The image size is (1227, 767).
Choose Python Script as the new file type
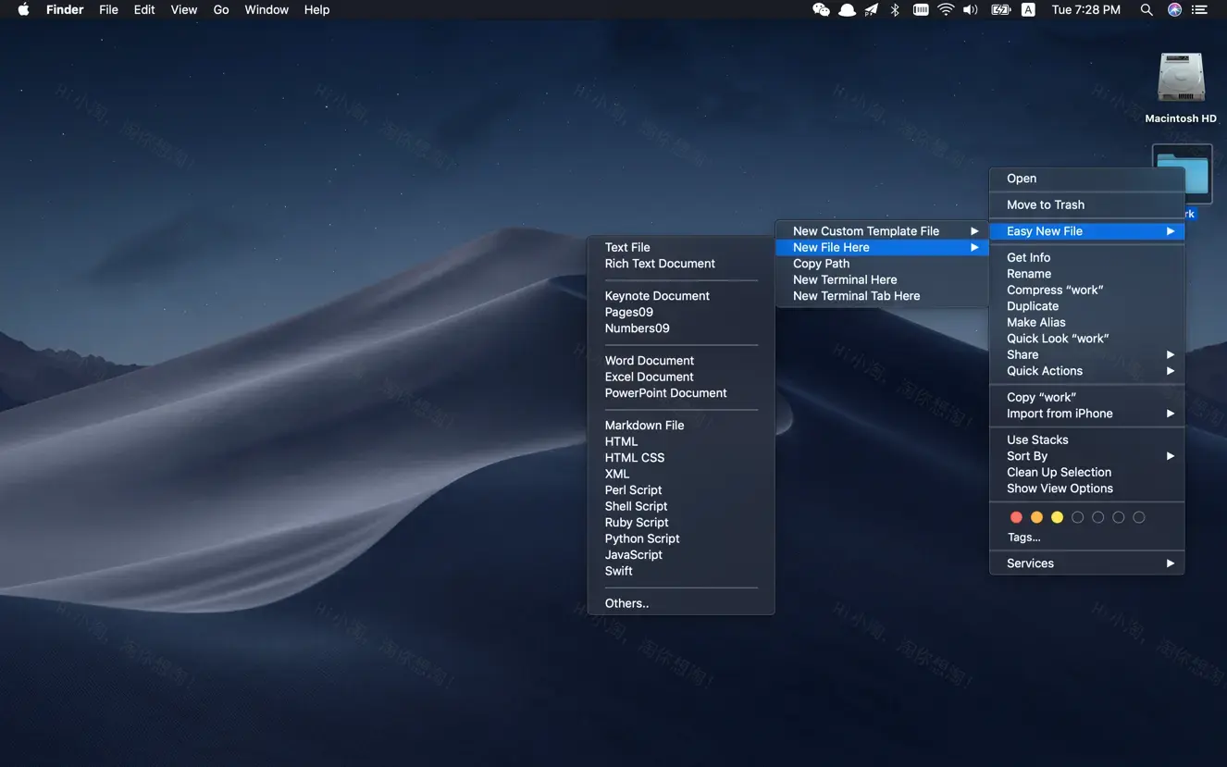(x=641, y=538)
